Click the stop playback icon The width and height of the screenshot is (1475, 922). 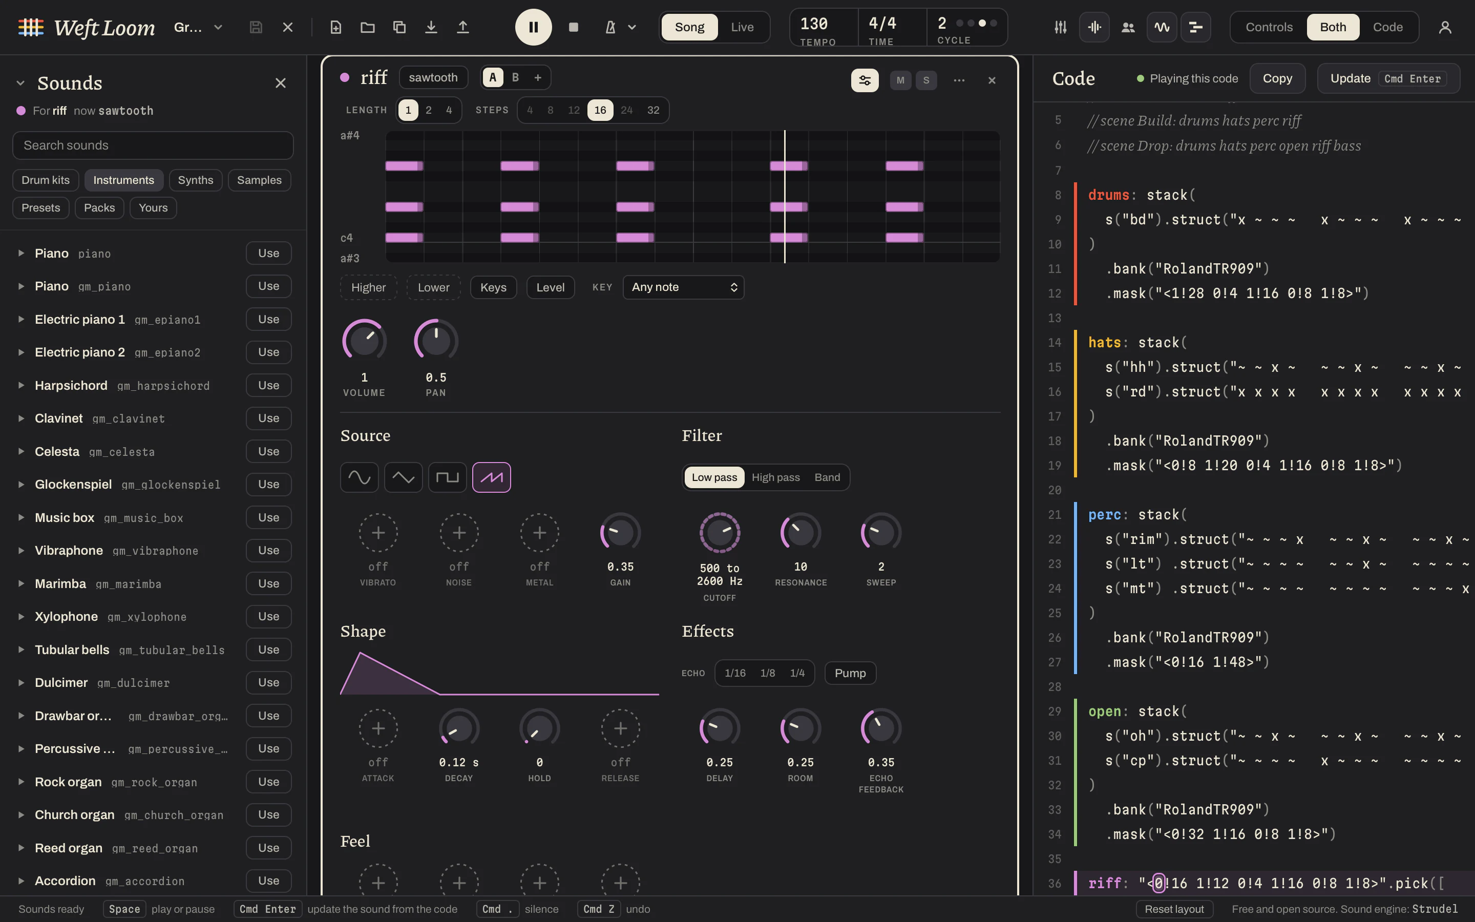574,27
